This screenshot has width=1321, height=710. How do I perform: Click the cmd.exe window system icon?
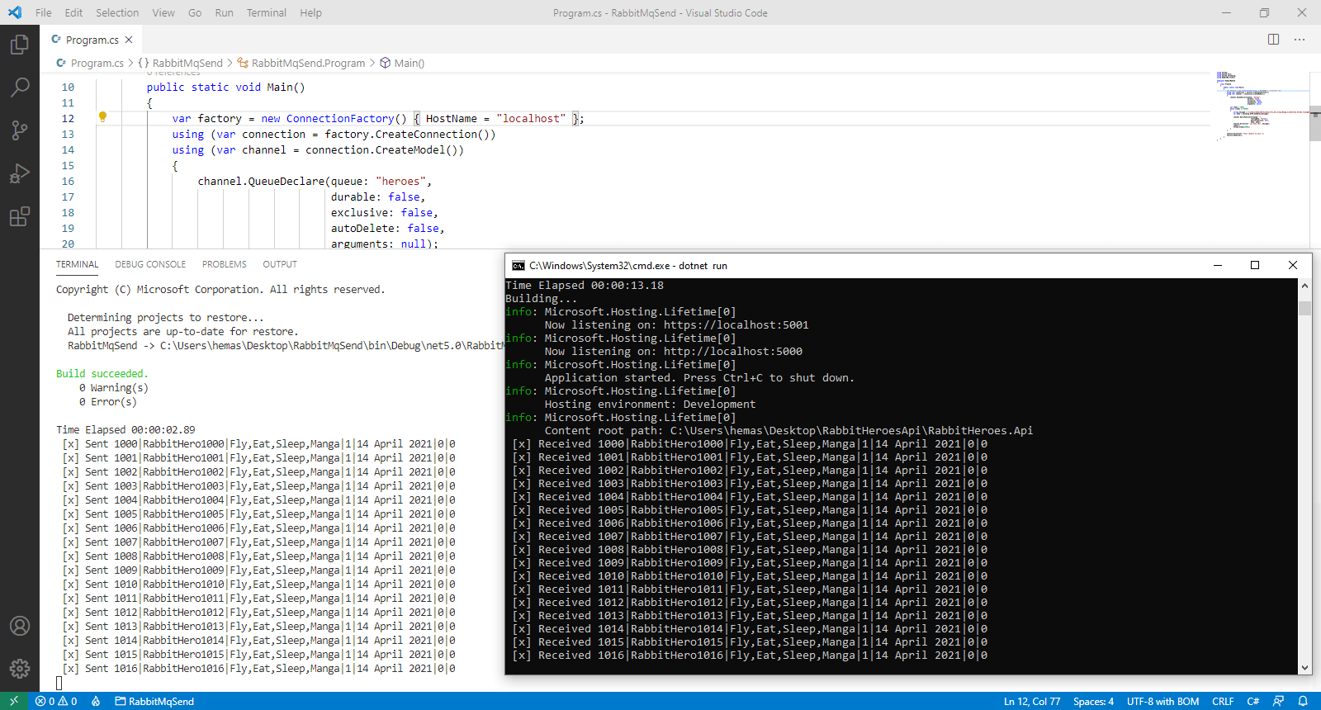coord(518,266)
